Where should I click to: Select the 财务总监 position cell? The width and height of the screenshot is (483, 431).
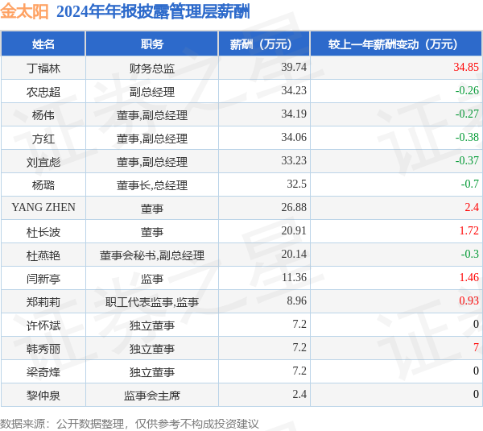[152, 68]
